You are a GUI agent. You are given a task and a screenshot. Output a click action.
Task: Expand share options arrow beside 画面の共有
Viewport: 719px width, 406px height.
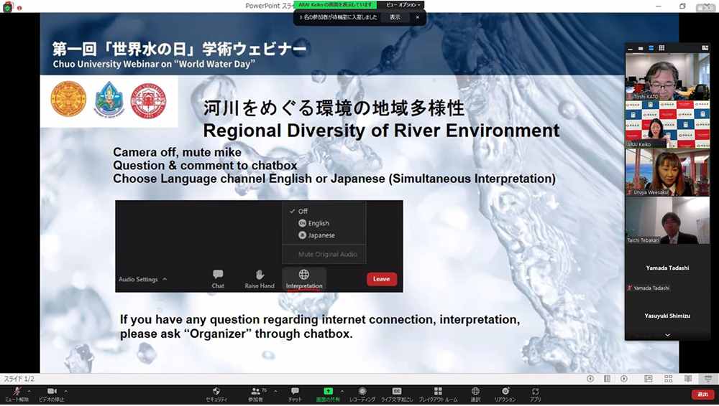pos(342,392)
